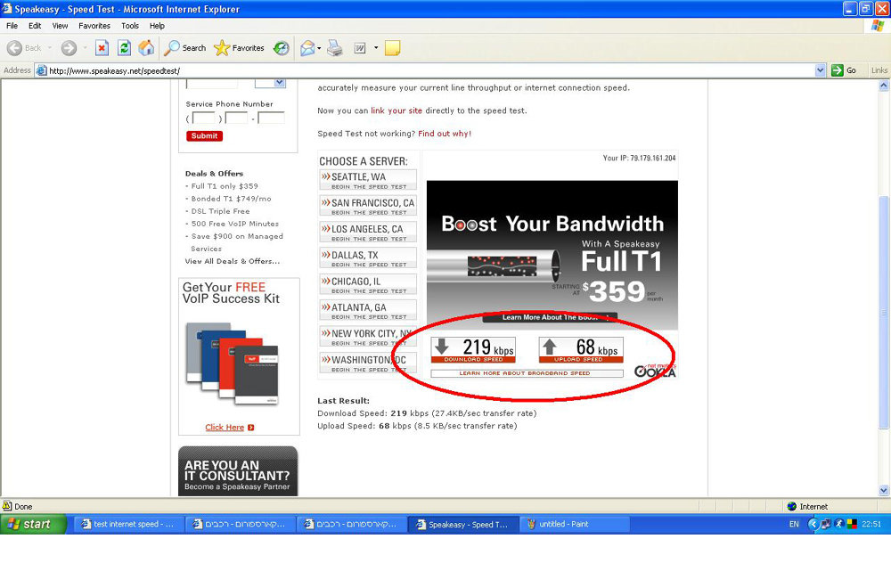Click the red Submit button
The height and width of the screenshot is (588, 891).
pos(205,135)
